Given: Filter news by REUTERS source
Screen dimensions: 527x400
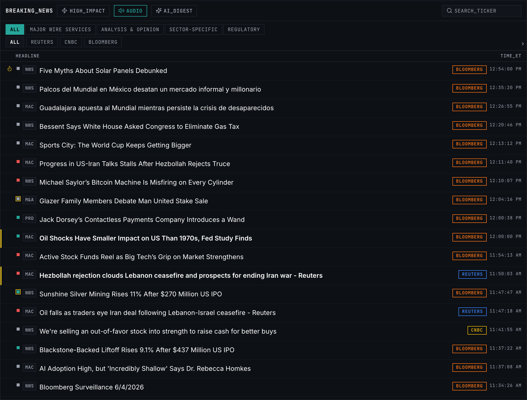Looking at the screenshot, I should tap(42, 42).
